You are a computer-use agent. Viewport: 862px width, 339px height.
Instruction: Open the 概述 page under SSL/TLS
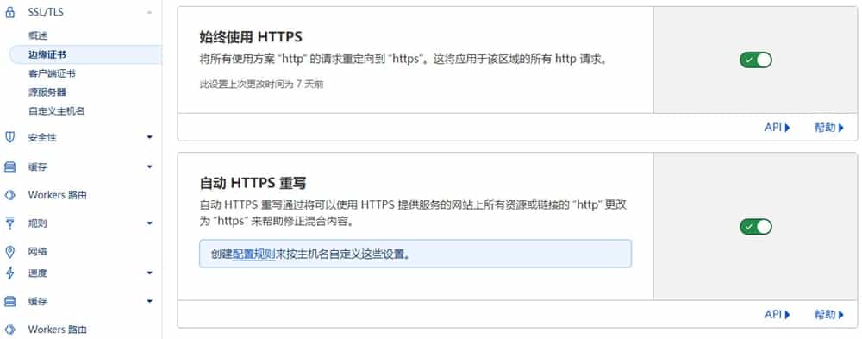(38, 35)
